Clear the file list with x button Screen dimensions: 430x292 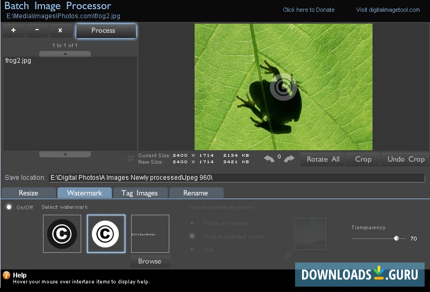[x=60, y=30]
